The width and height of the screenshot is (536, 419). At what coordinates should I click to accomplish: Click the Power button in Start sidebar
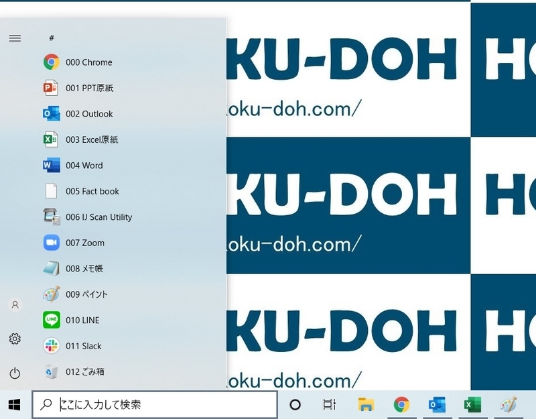click(x=15, y=373)
